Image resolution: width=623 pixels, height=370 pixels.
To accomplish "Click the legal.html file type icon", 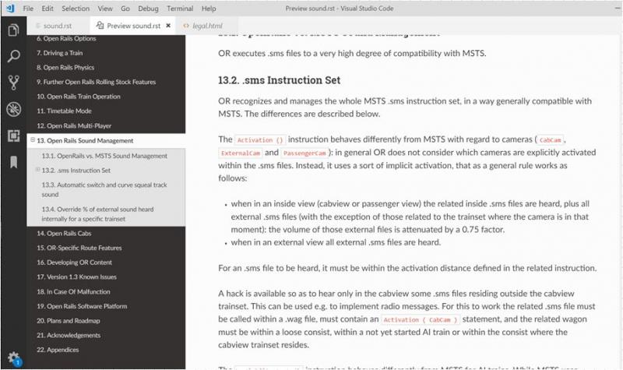I will click(x=186, y=26).
